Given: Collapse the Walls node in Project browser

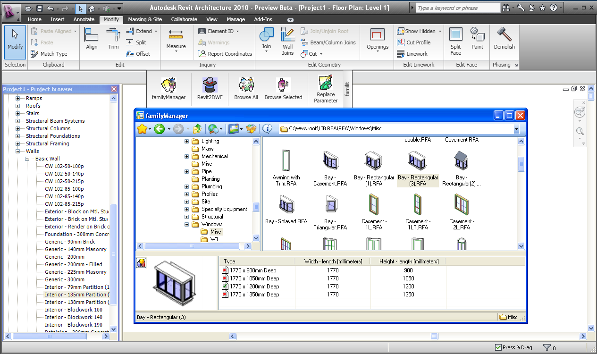Looking at the screenshot, I should pyautogui.click(x=18, y=151).
